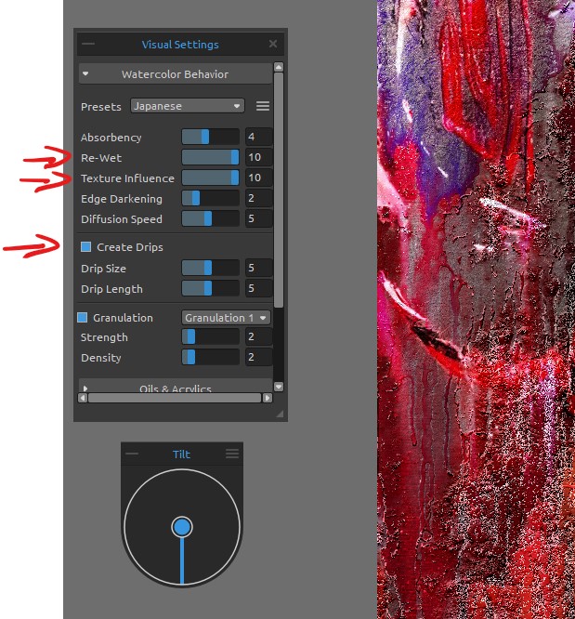This screenshot has height=619, width=575.
Task: Click the Drip Size value field
Action: (258, 268)
